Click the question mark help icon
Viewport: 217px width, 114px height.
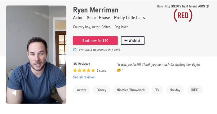(x=207, y=6)
